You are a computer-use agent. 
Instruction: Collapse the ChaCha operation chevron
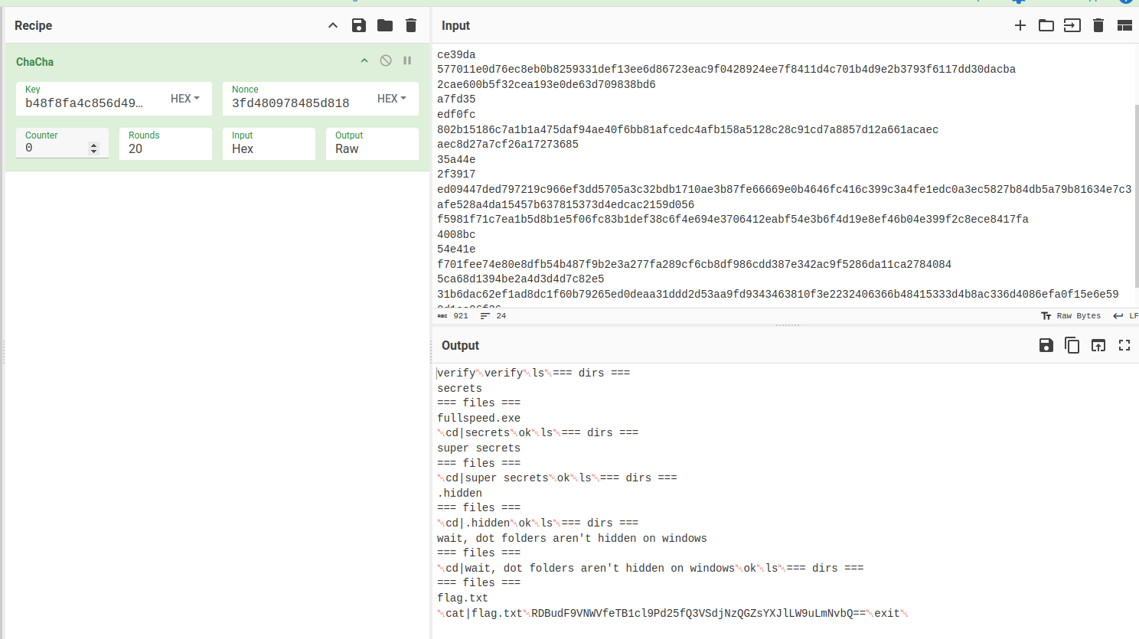click(x=364, y=60)
